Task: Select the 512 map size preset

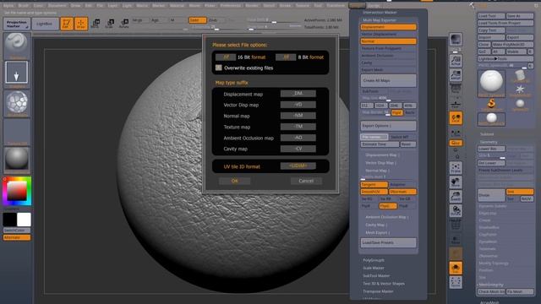Action: 367,106
